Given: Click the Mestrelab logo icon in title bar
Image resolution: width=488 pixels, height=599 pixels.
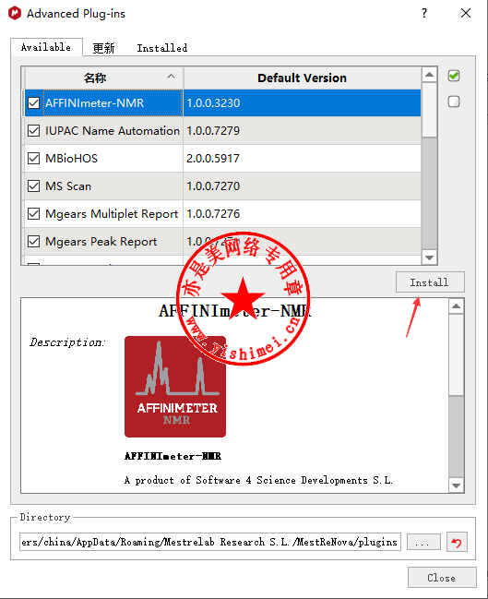Looking at the screenshot, I should [15, 13].
